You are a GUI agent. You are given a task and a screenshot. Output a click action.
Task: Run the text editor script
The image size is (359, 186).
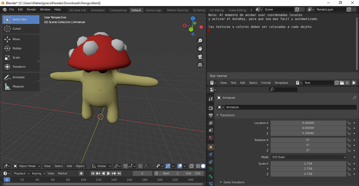coord(354,82)
